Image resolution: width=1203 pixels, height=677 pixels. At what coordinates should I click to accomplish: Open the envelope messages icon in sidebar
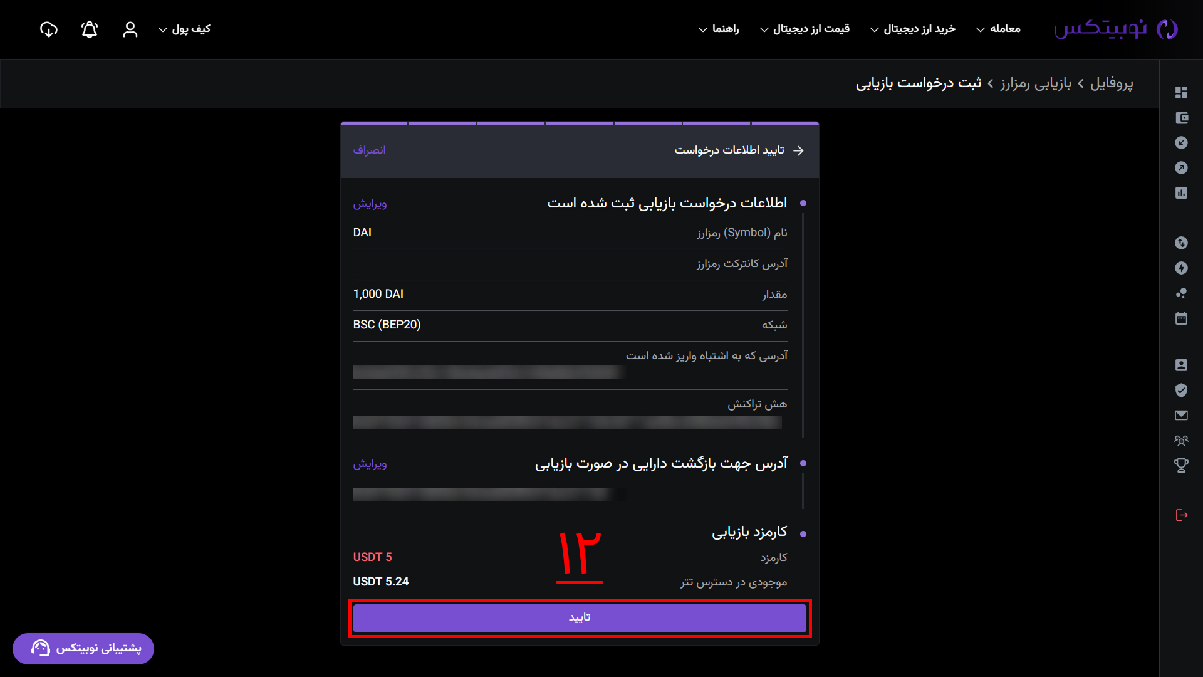pos(1181,415)
